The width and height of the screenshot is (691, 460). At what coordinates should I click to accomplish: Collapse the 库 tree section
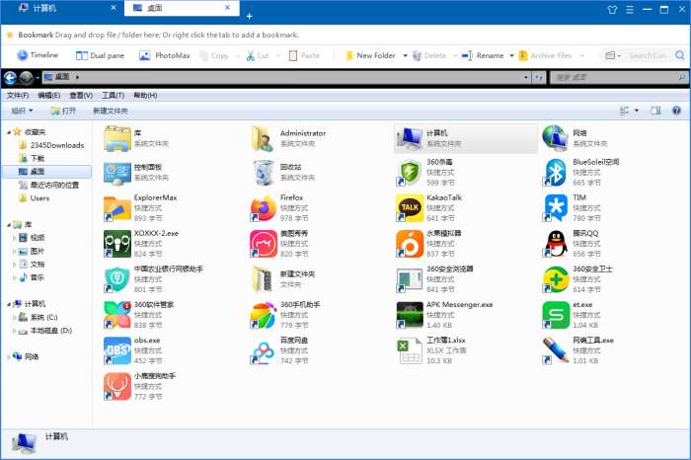[8, 225]
